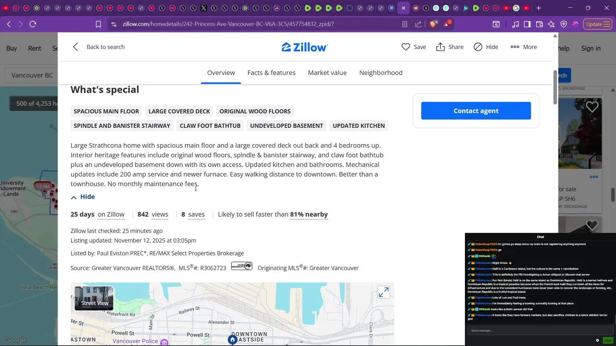Screen dimensions: 616x346
Task: Close the active browser tab
Action: point(403,8)
